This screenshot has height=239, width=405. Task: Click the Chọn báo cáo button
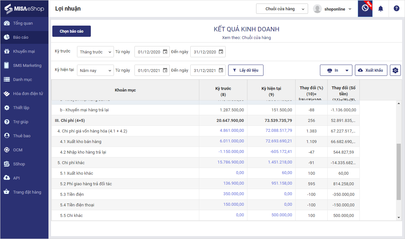pos(72,31)
